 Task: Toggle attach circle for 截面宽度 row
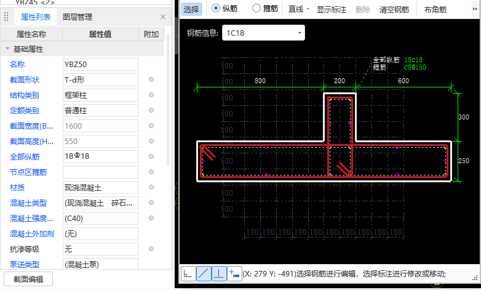click(151, 126)
